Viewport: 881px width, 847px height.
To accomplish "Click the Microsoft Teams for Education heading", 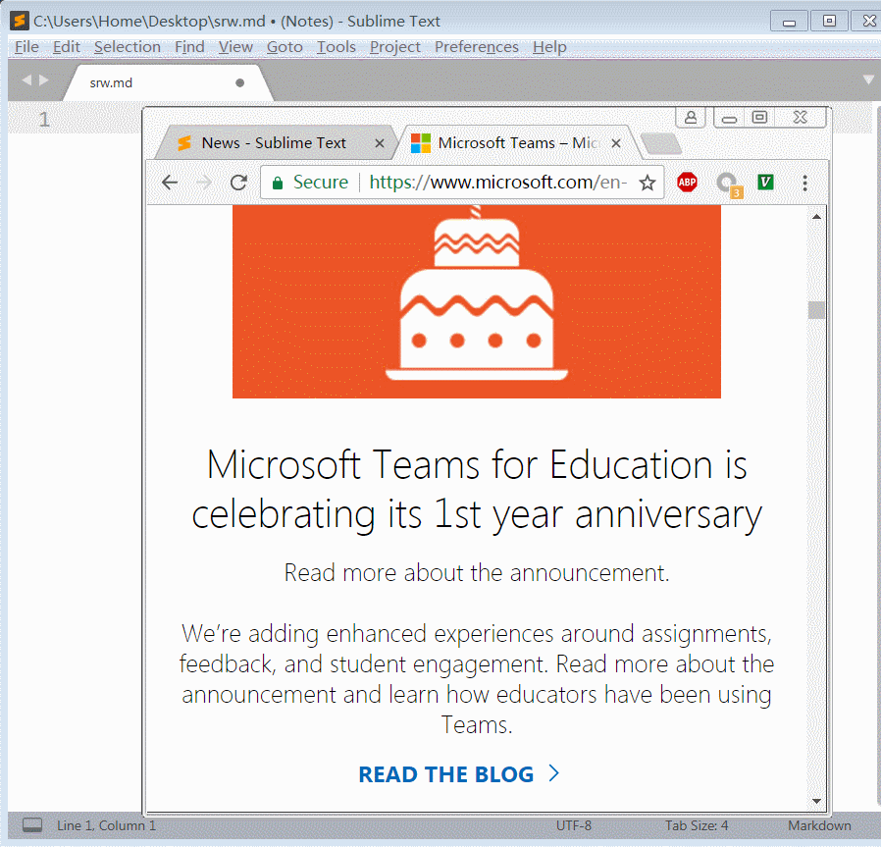I will tap(477, 489).
